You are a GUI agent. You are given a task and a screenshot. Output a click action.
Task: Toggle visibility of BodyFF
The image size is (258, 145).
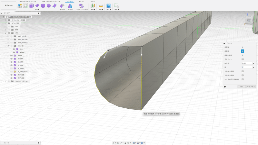(11, 59)
